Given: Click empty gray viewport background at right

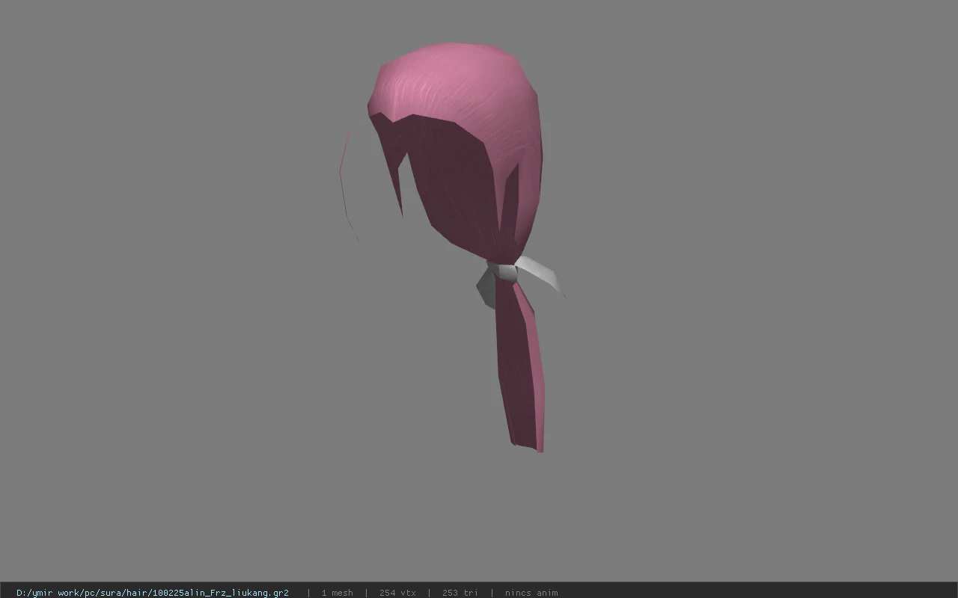Looking at the screenshot, I should (748, 299).
